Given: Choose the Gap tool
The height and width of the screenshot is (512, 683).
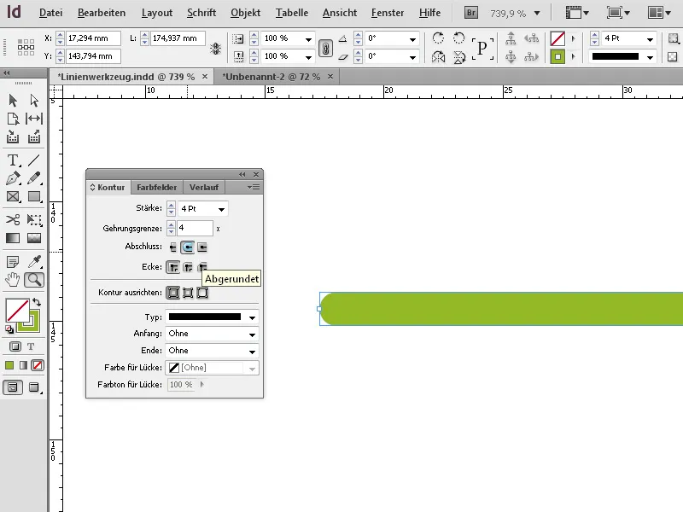Looking at the screenshot, I should click(x=34, y=119).
